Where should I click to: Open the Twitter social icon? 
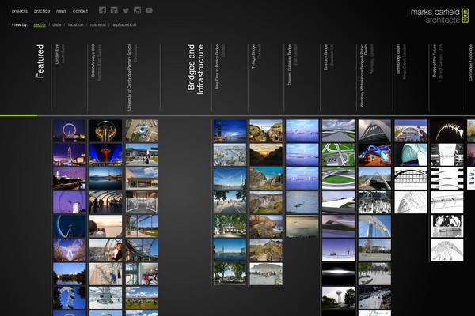pyautogui.click(x=125, y=10)
